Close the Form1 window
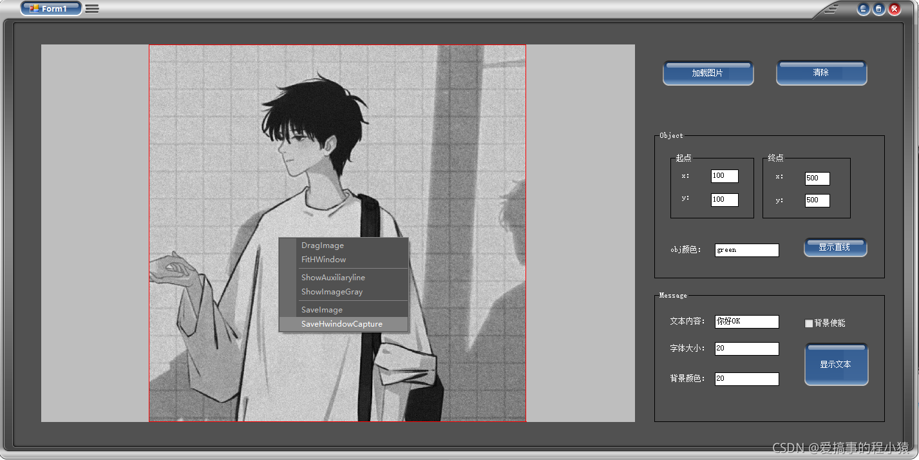Screen dimensions: 919x460 pyautogui.click(x=895, y=9)
